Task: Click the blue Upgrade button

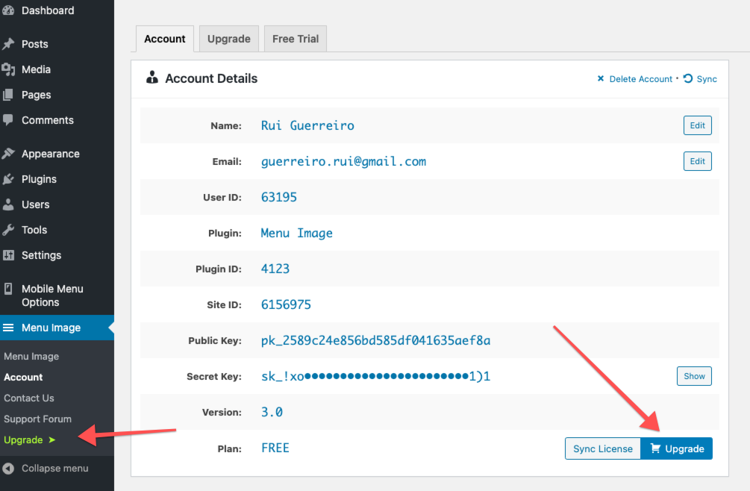Action: 676,448
